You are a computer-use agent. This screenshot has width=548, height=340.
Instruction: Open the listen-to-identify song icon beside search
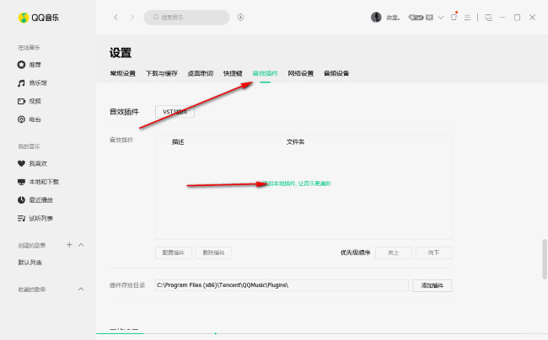coord(240,17)
